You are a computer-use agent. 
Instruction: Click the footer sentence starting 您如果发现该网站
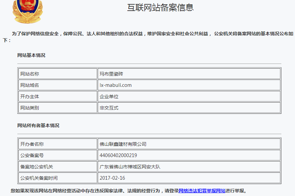click(x=129, y=191)
